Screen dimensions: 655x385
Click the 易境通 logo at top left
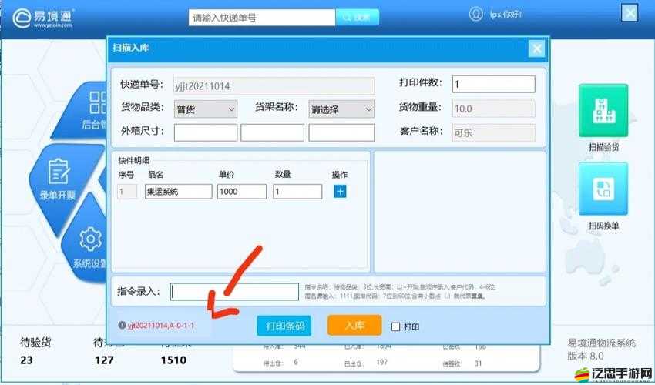43,18
